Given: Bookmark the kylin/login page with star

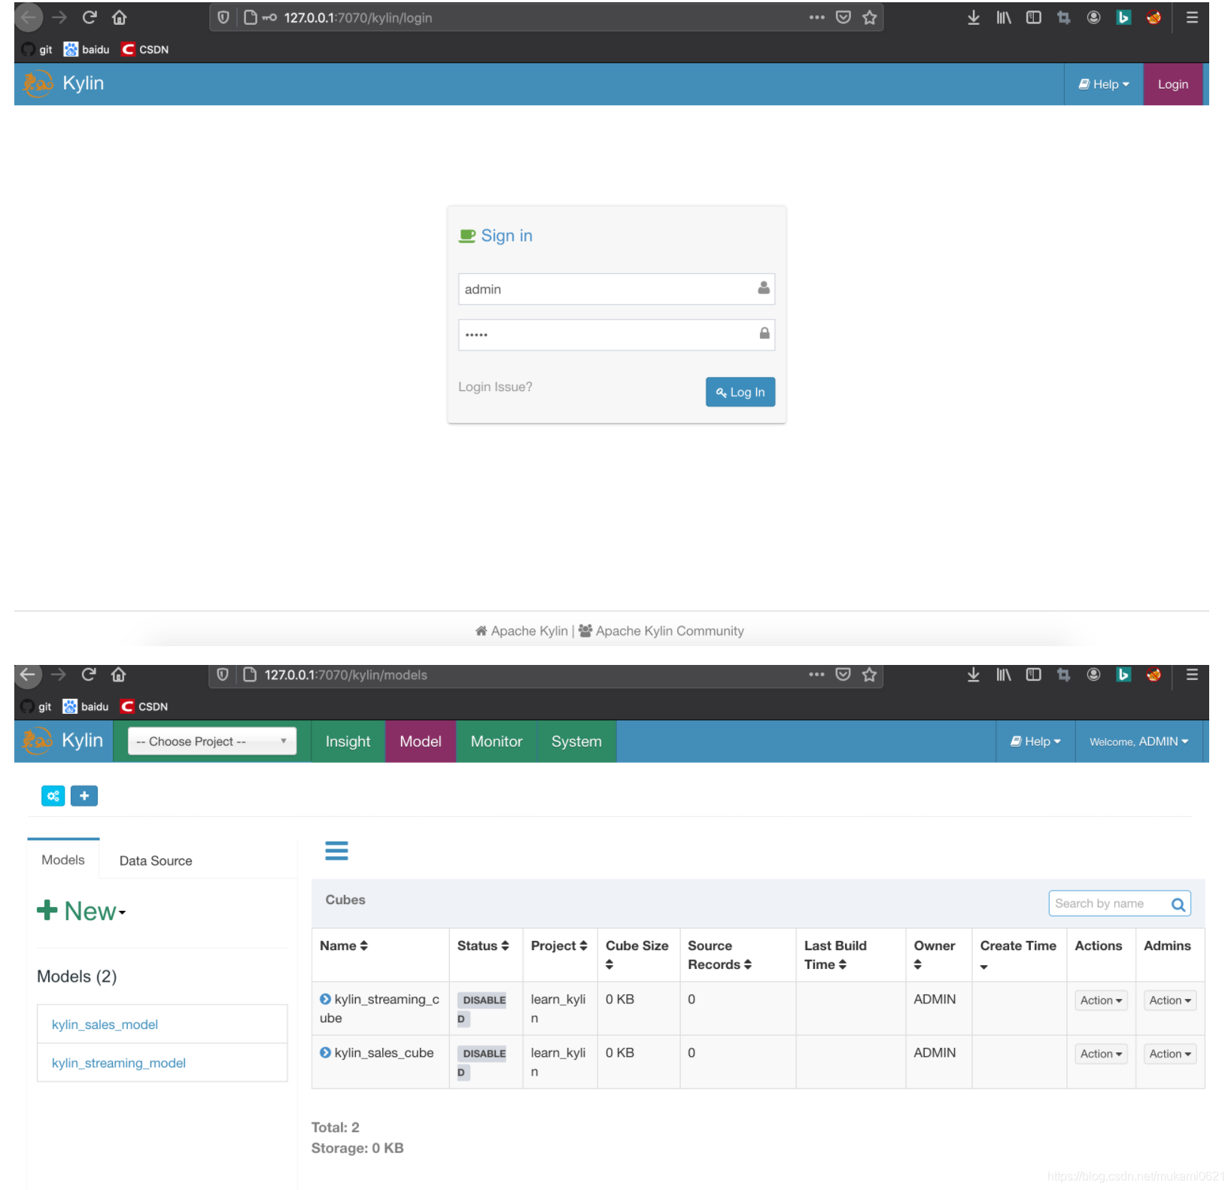Looking at the screenshot, I should [870, 17].
